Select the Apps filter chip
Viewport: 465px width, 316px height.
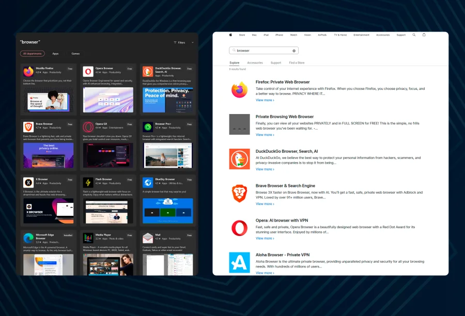(x=55, y=54)
